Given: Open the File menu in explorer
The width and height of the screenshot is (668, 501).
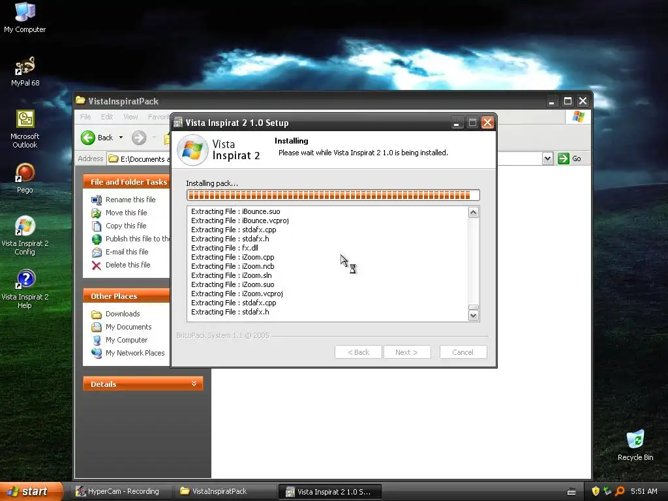Looking at the screenshot, I should (x=85, y=117).
